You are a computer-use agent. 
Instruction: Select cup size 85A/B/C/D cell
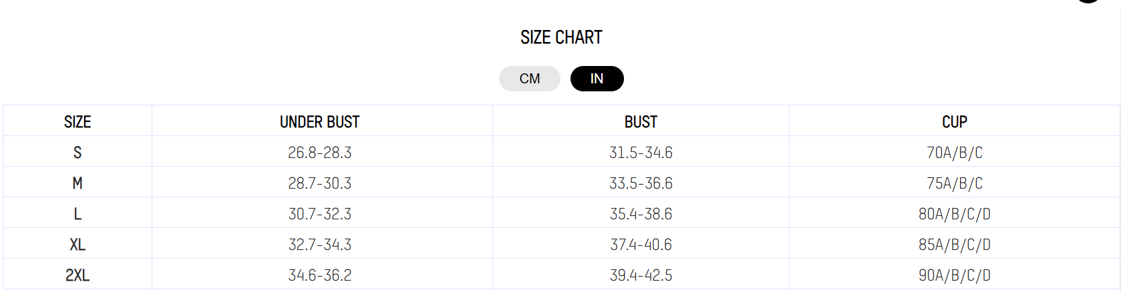954,245
